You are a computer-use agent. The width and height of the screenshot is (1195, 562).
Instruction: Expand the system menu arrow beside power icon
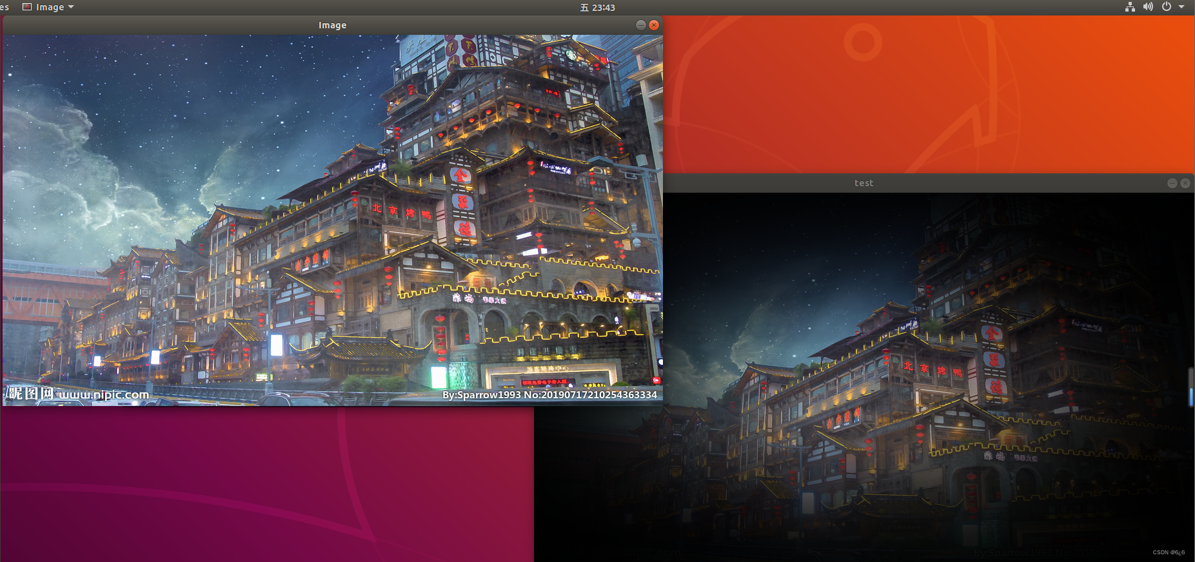[x=1181, y=7]
